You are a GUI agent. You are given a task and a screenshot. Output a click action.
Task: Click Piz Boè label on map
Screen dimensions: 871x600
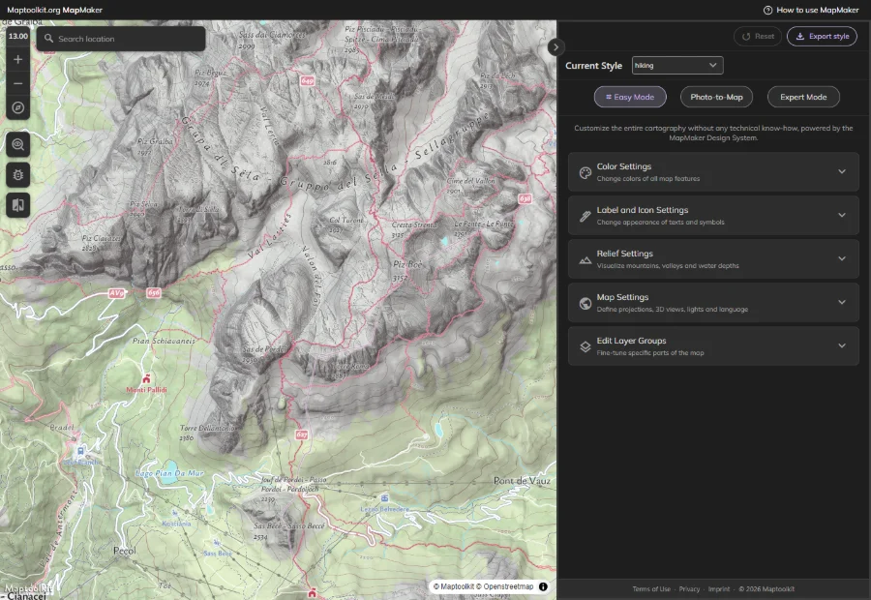click(407, 265)
